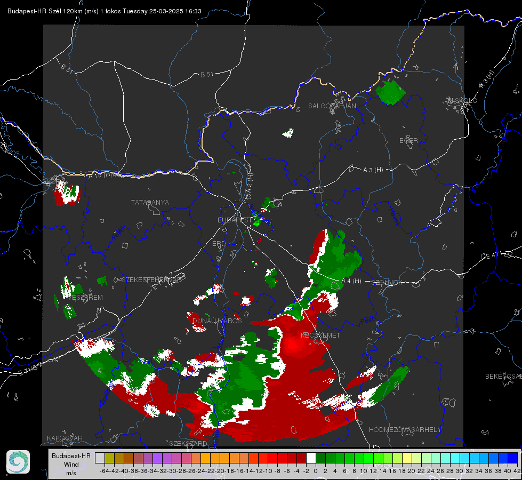
Task: Click the 'A 2 (H)' road label
Action: point(249,183)
